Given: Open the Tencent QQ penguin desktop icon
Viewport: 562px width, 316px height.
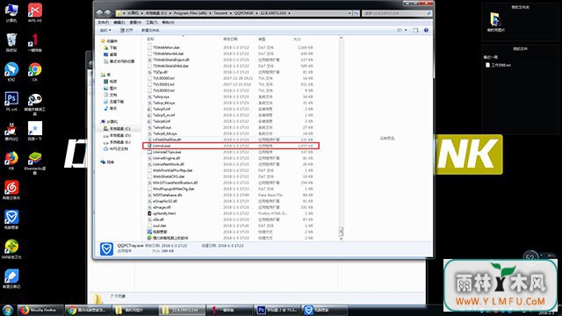Looking at the screenshot, I should pos(11,131).
